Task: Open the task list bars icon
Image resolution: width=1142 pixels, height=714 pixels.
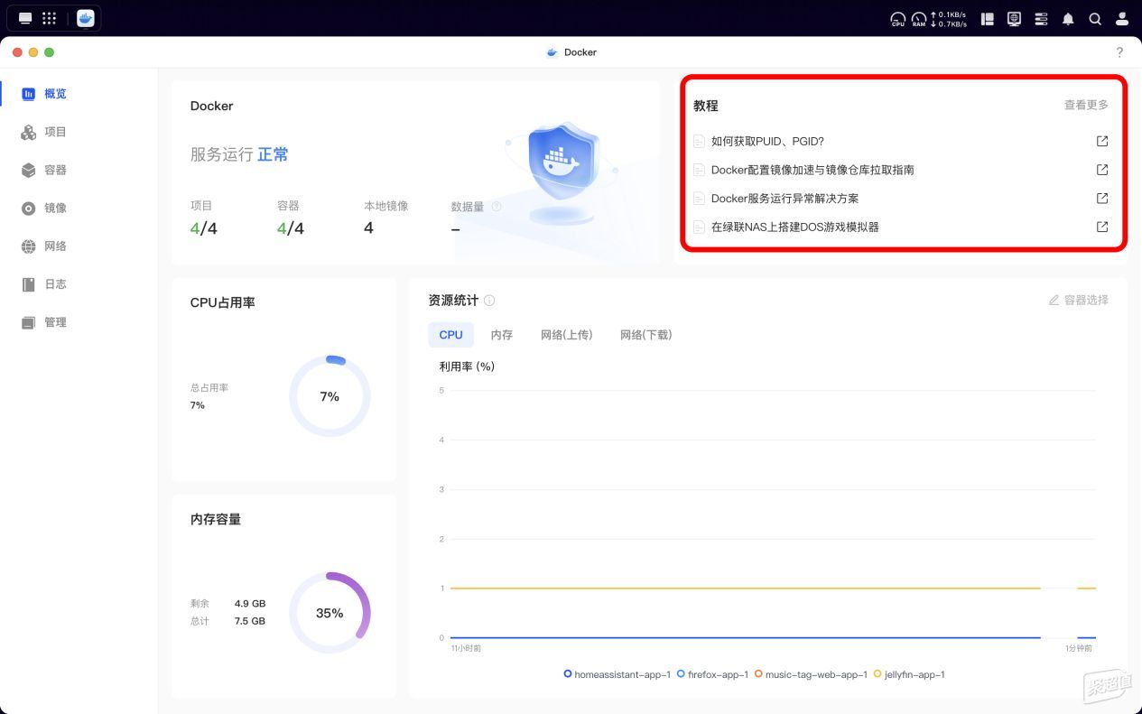Action: (1041, 18)
